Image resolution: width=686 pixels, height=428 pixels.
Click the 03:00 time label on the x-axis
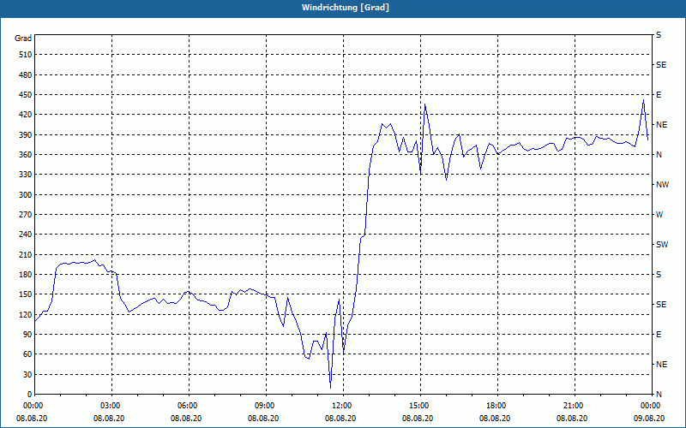(112, 406)
